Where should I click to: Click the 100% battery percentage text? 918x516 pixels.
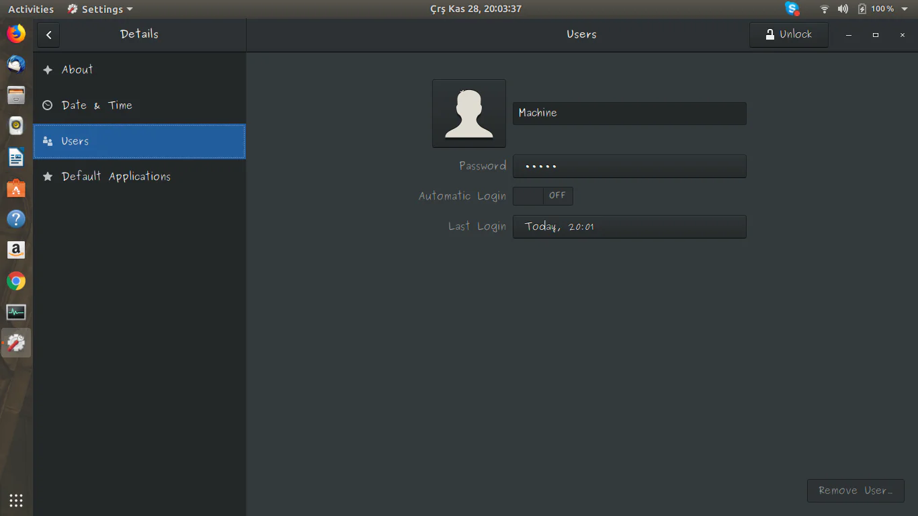(x=882, y=9)
